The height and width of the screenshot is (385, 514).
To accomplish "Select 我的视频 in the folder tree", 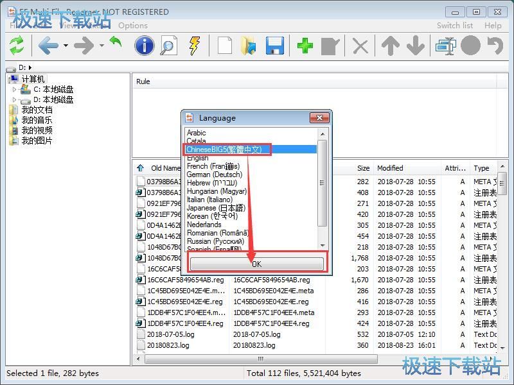I will click(x=37, y=130).
